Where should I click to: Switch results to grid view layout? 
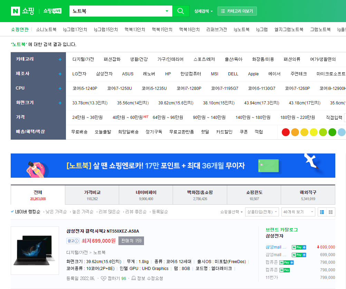(x=330, y=212)
